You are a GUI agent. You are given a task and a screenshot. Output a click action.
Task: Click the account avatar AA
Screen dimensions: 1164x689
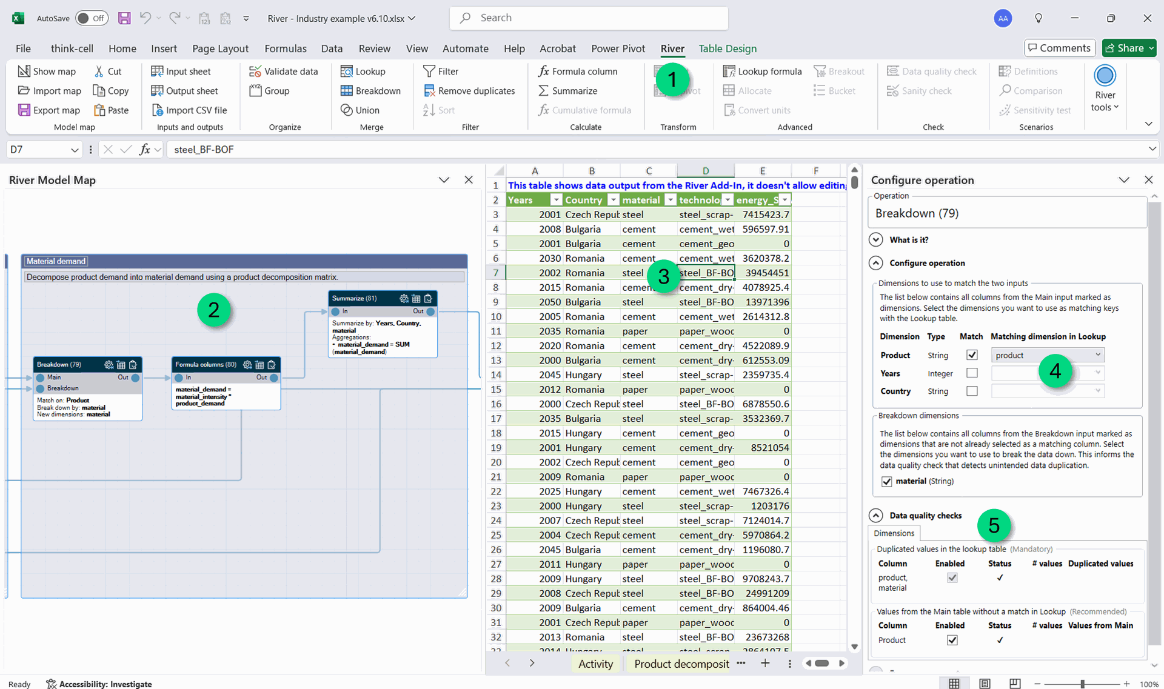pyautogui.click(x=1003, y=18)
